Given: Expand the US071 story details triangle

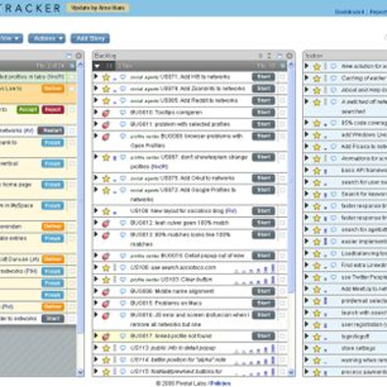Looking at the screenshot, I should (x=96, y=77).
